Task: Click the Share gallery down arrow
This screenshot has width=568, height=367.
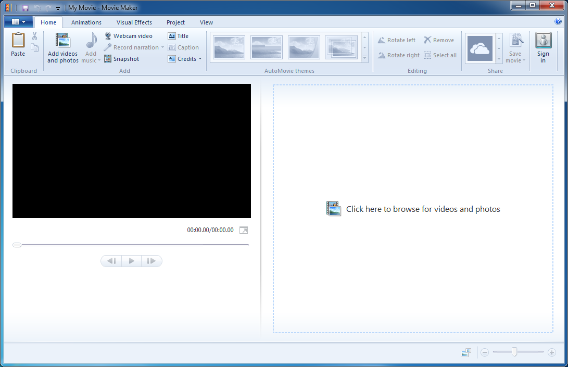Action: point(499,48)
